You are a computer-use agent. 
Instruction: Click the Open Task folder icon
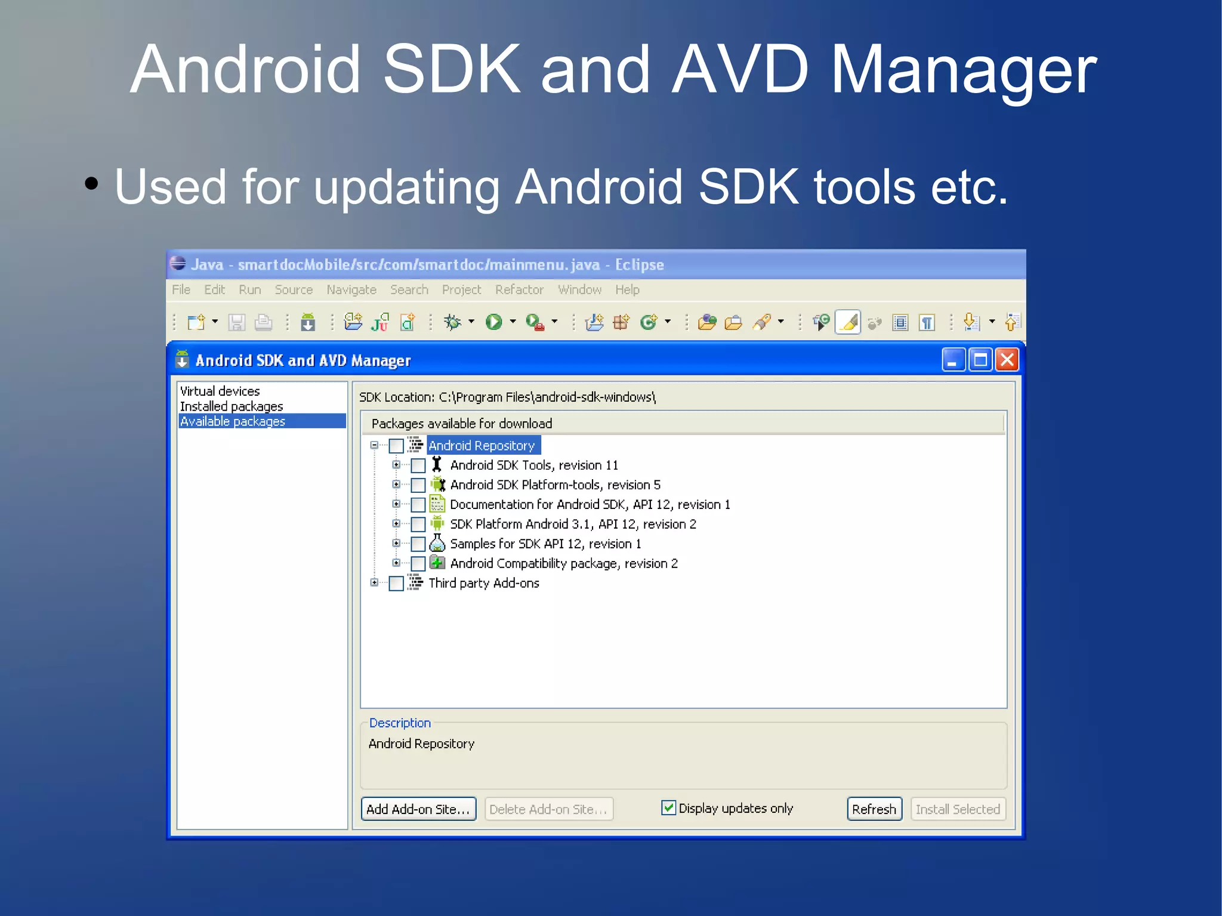(733, 323)
